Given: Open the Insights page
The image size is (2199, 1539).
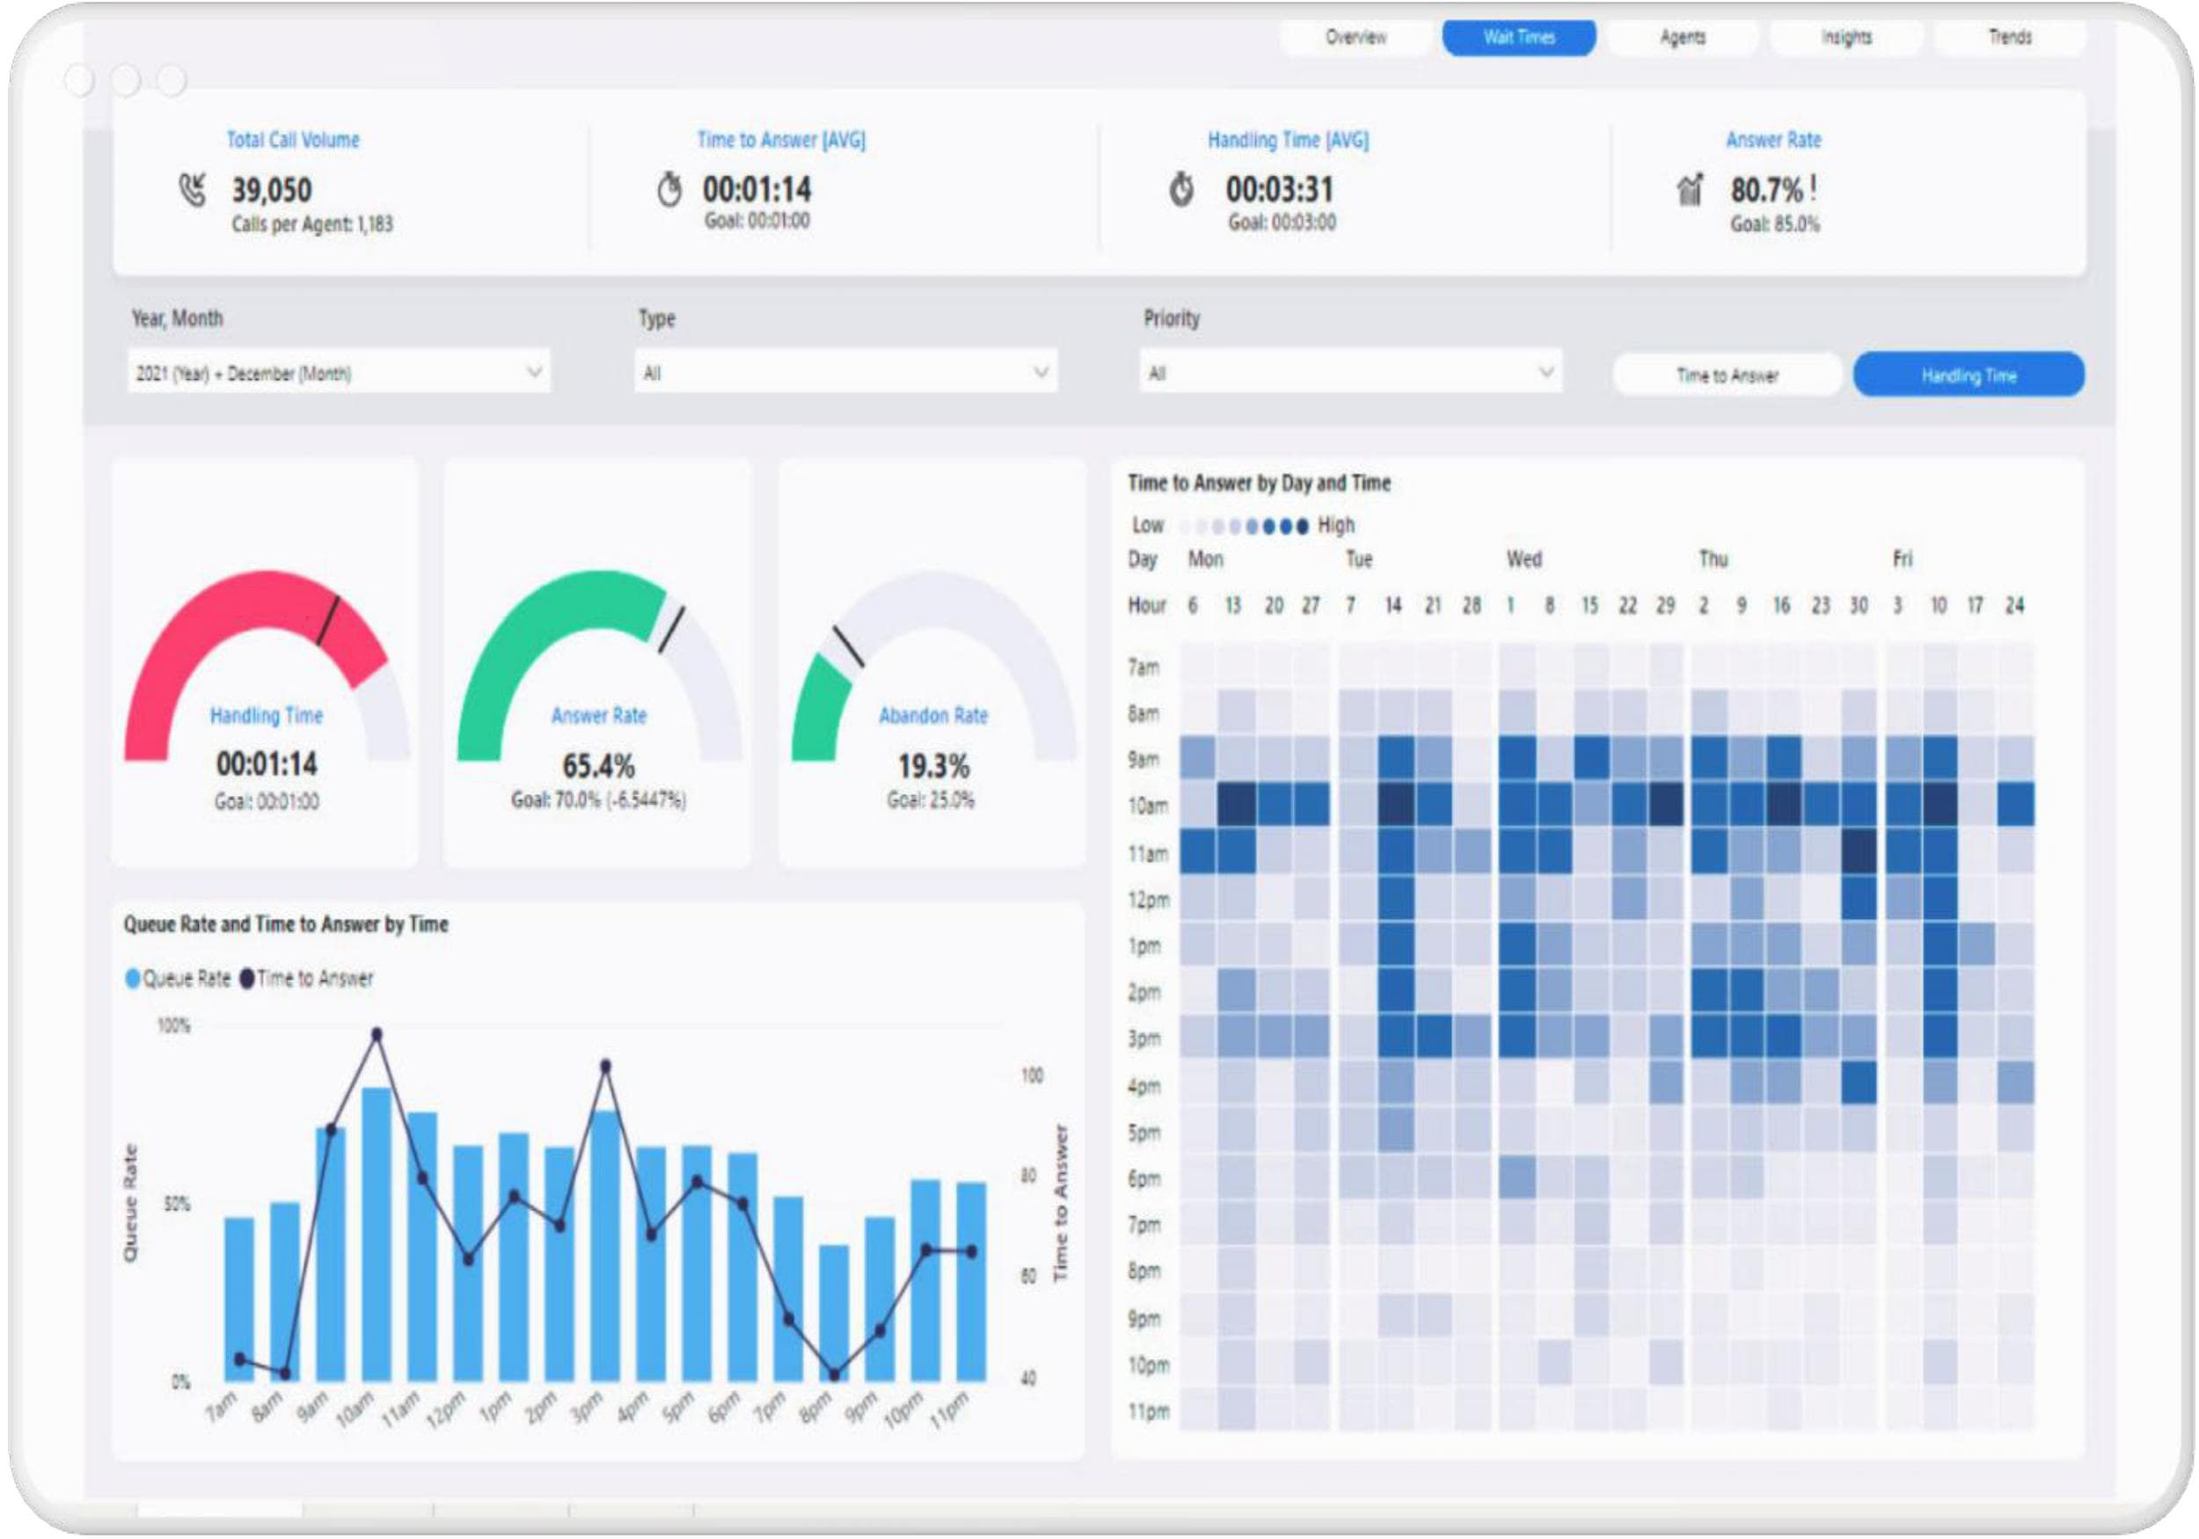Looking at the screenshot, I should [x=1845, y=37].
